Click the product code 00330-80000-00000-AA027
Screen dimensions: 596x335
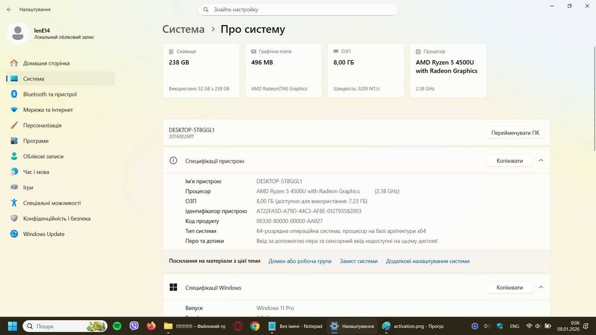click(289, 221)
